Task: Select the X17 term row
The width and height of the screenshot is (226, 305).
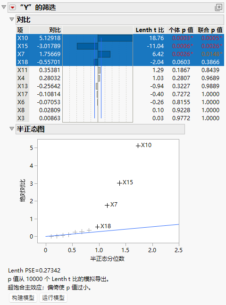Action: (120, 94)
